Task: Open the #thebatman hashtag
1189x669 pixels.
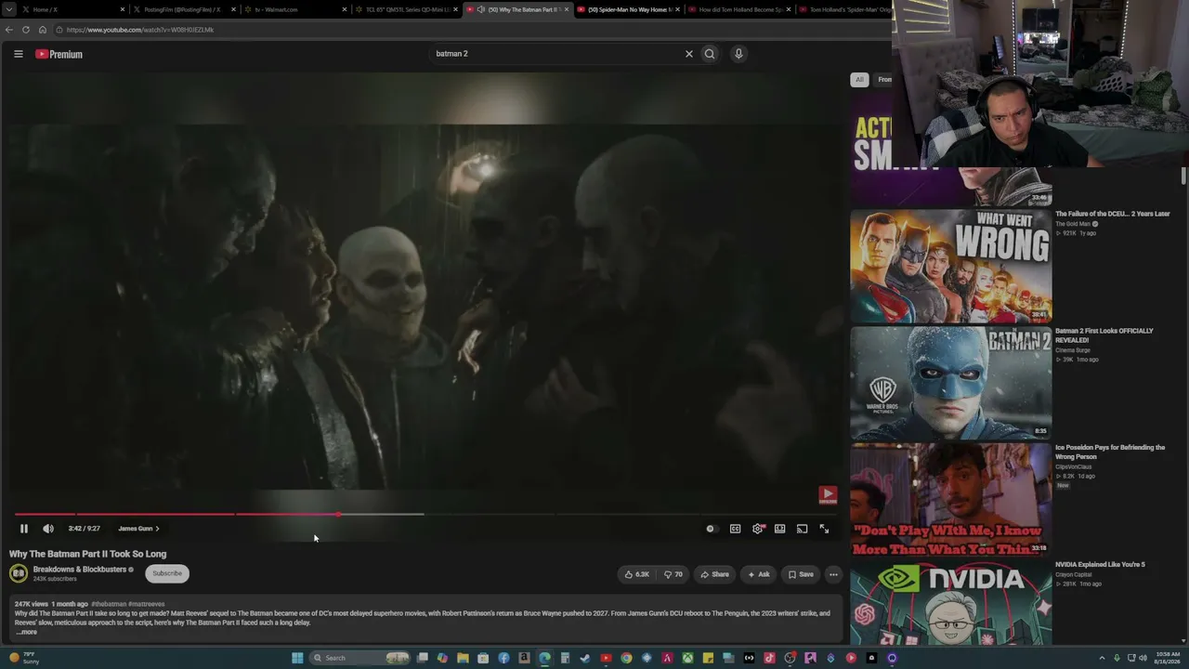Action: pos(109,604)
